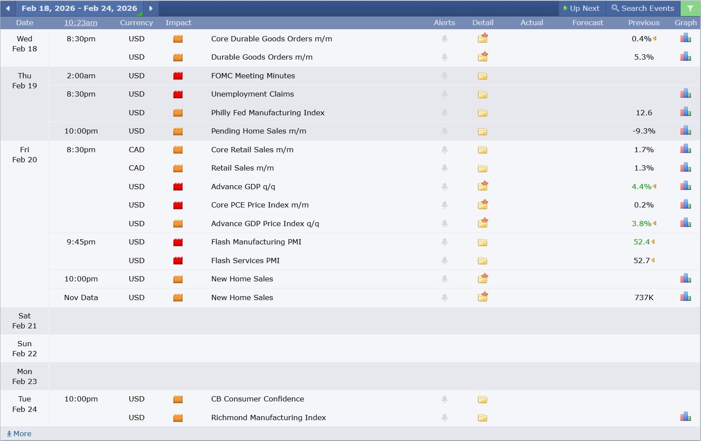Open detail folder for FOMC Meeting Minutes
This screenshot has height=441, width=701.
point(482,76)
